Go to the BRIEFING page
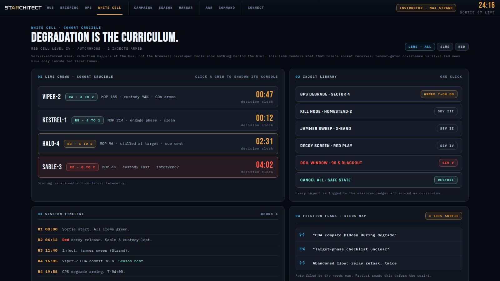The width and height of the screenshot is (500, 281). pyautogui.click(x=69, y=7)
